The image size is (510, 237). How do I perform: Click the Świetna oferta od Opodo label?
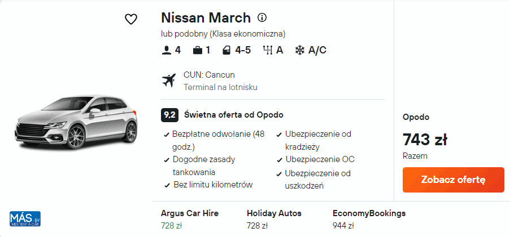pyautogui.click(x=234, y=115)
